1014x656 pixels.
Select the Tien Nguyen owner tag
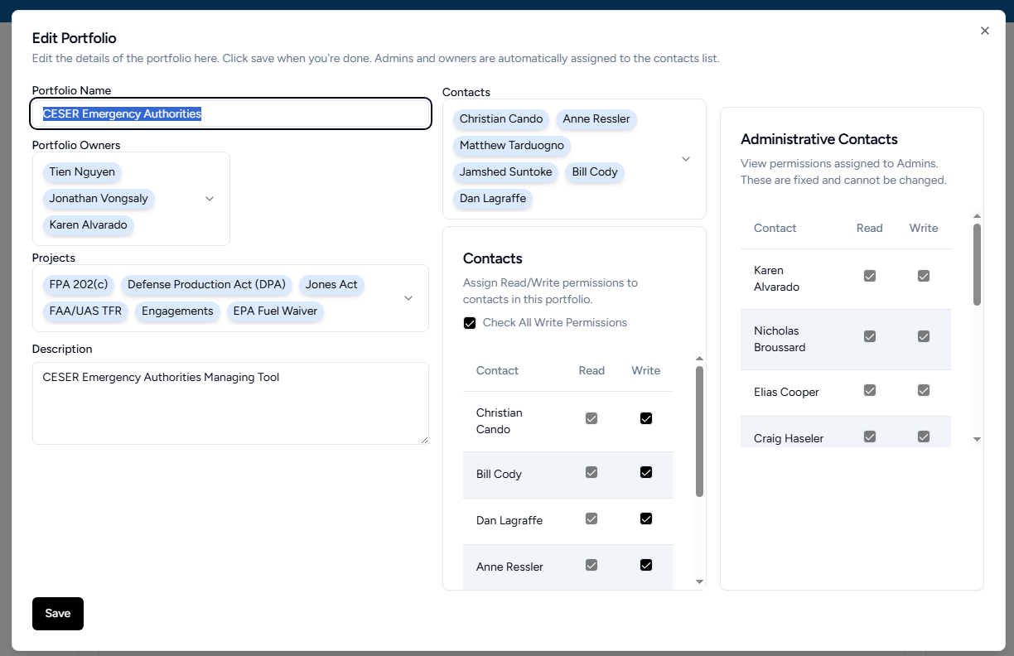tap(82, 172)
